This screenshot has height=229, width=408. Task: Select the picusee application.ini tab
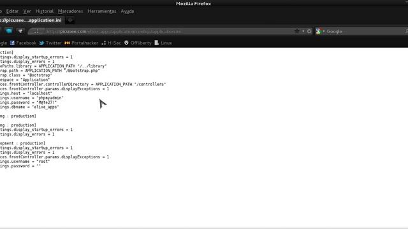(31, 20)
